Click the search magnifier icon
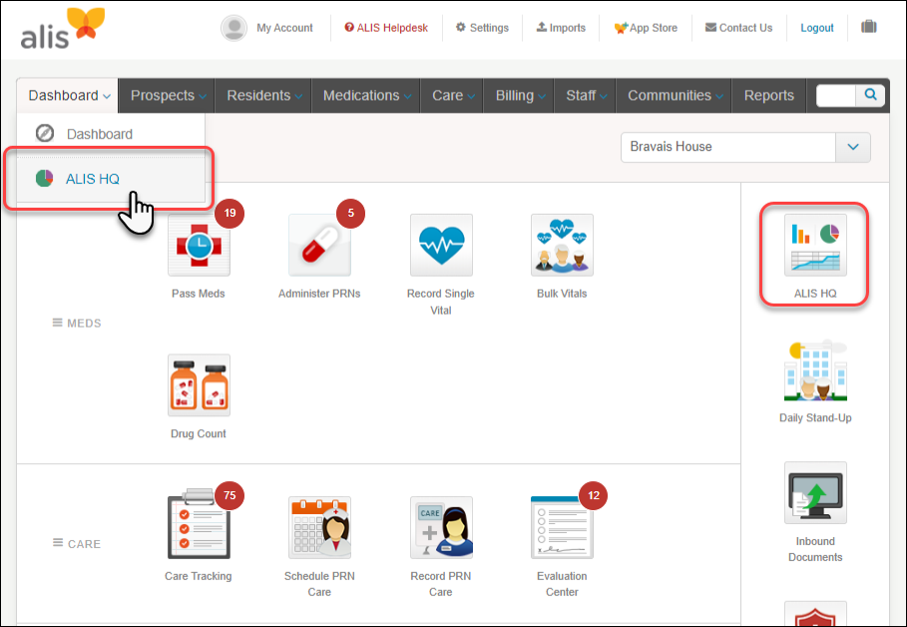Image resolution: width=907 pixels, height=627 pixels. coord(870,95)
